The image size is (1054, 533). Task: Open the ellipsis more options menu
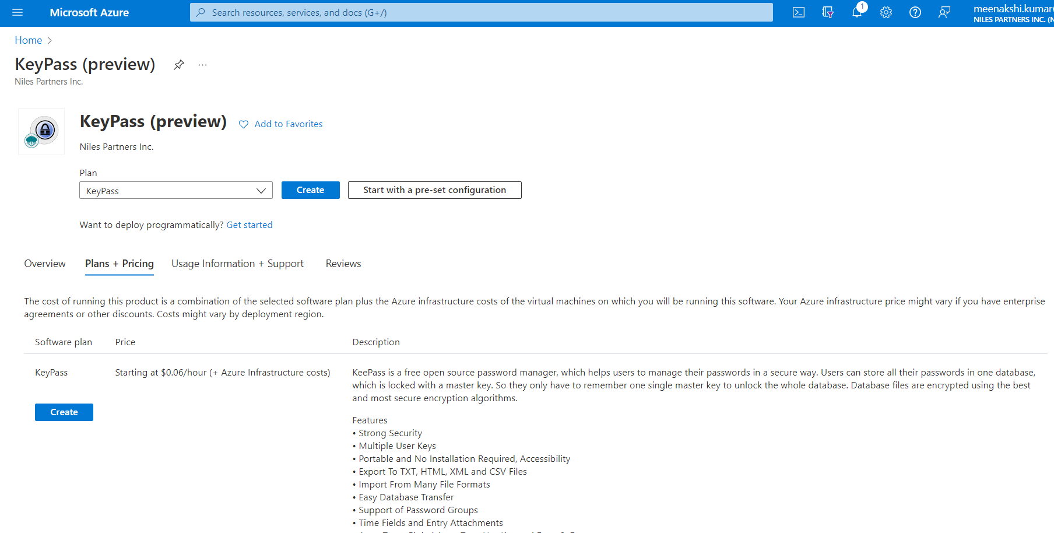click(x=202, y=65)
